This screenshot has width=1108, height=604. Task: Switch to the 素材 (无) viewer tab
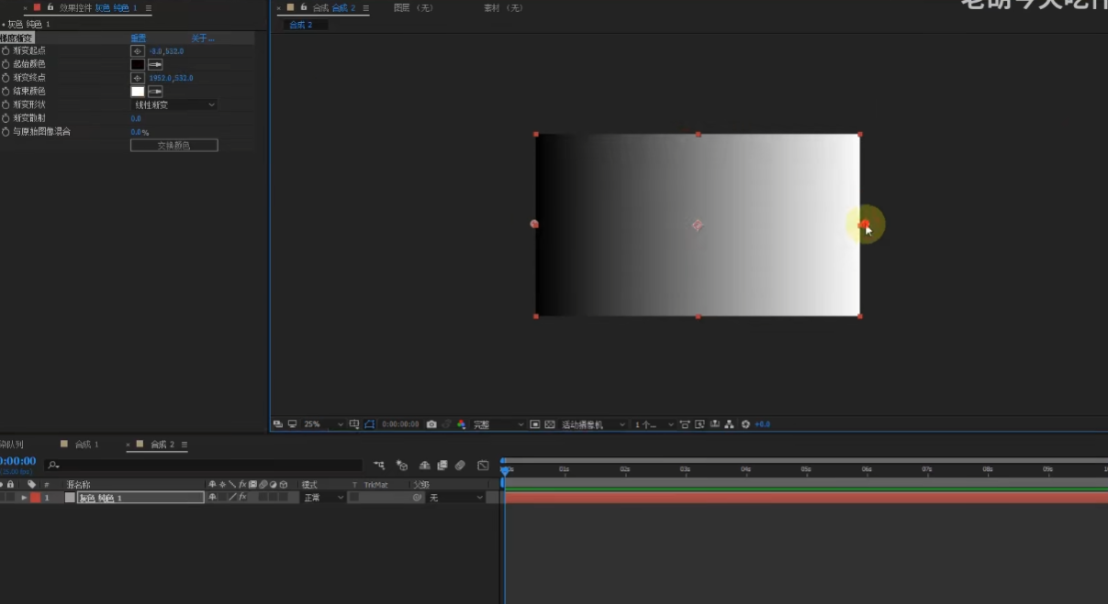click(503, 8)
